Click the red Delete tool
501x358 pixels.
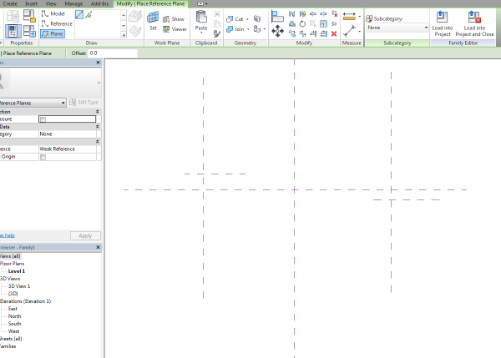[334, 33]
